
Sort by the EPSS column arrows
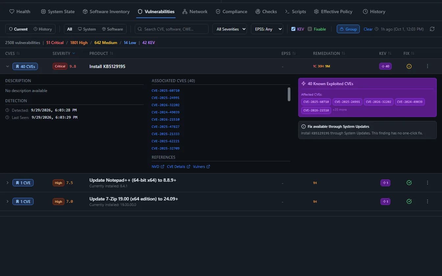[x=294, y=53]
